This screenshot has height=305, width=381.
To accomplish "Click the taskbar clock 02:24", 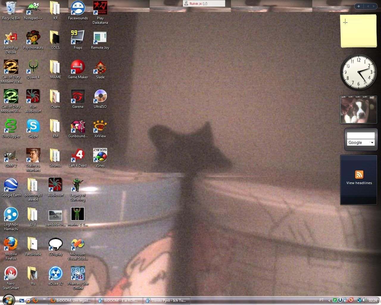I will (x=373, y=301).
